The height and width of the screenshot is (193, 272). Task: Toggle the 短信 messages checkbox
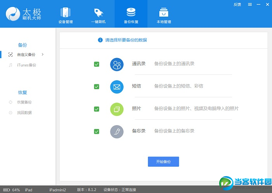coord(96,87)
